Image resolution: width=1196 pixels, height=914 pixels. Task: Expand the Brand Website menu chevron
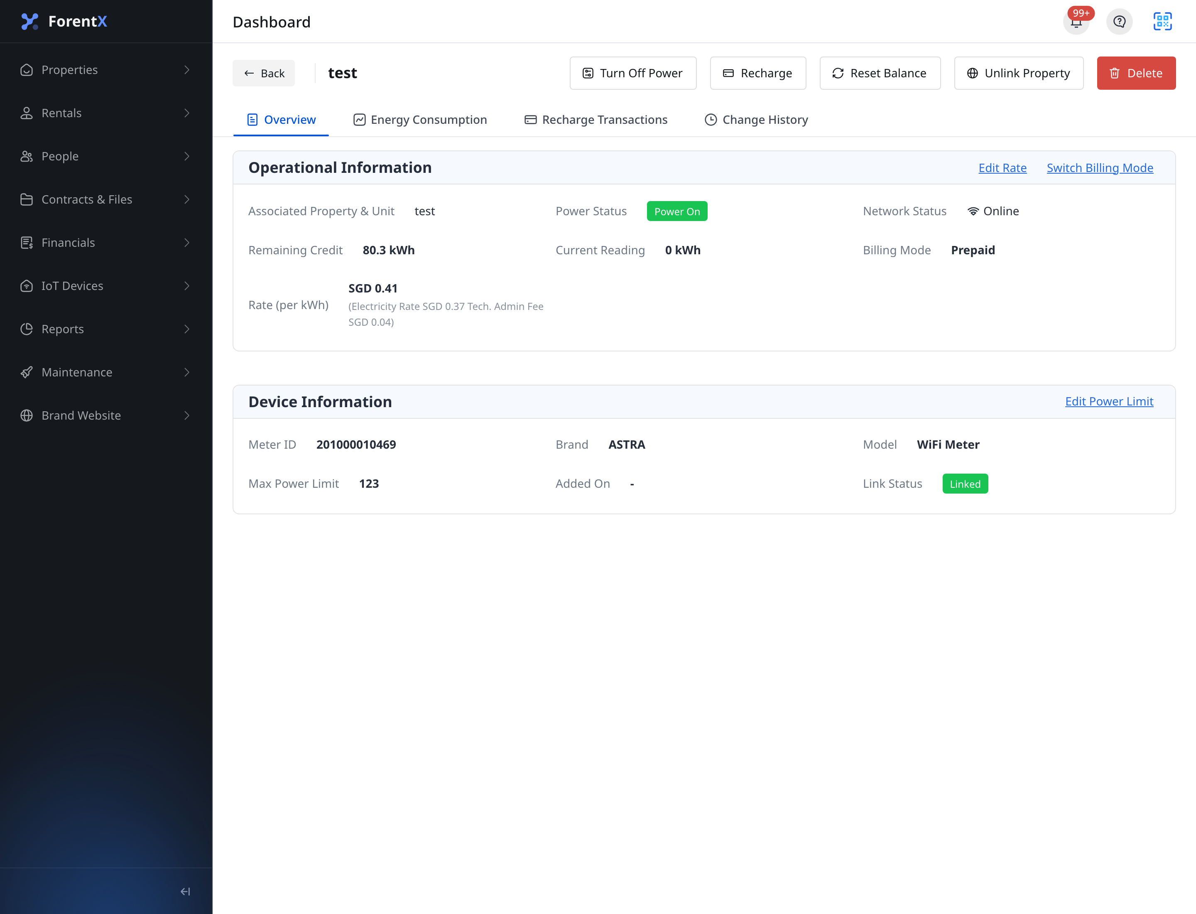186,415
